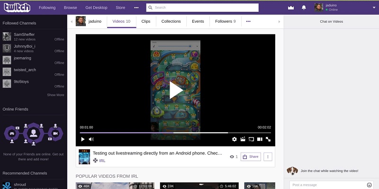Expand the account dropdown arrow
This screenshot has width=379, height=189.
point(374,8)
